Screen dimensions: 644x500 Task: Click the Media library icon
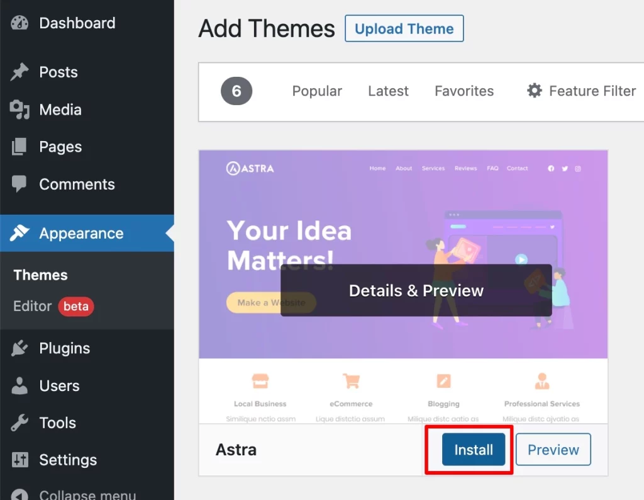click(19, 110)
